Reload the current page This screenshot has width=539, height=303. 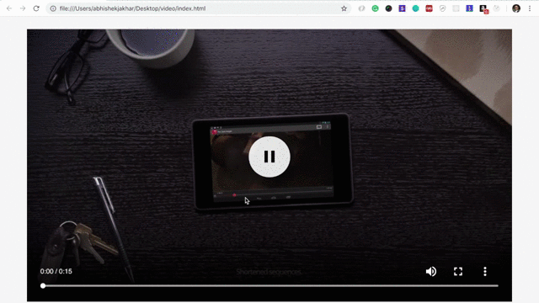point(36,8)
